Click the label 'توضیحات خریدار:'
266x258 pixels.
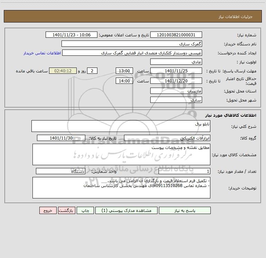point(242,188)
